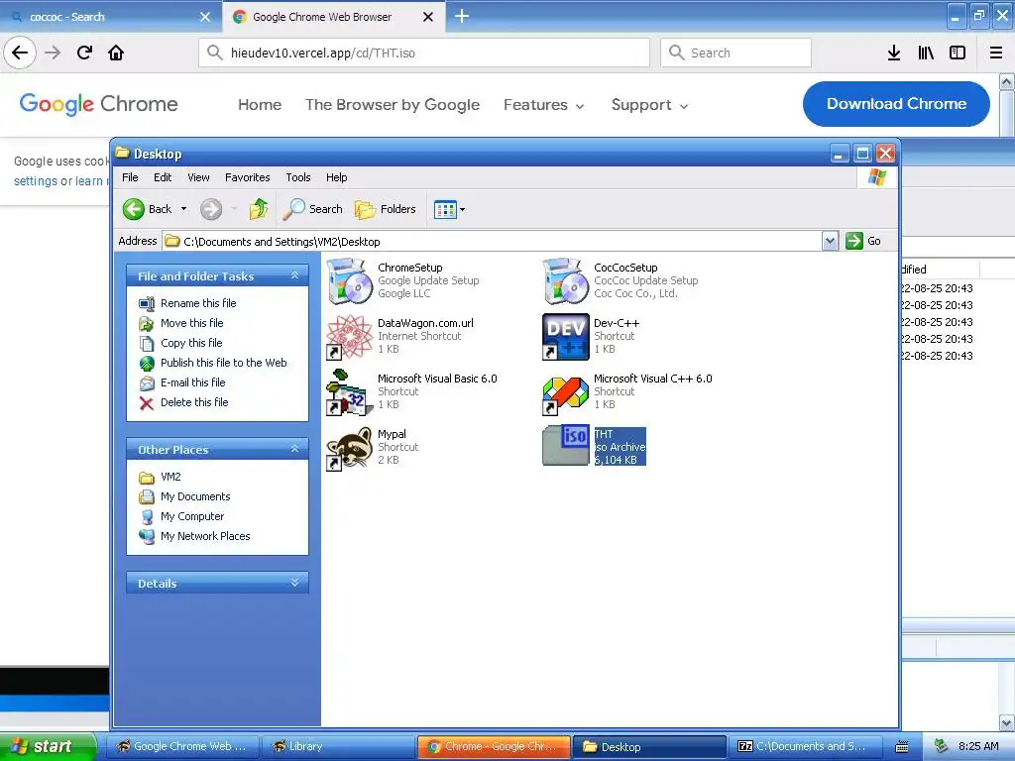Image resolution: width=1015 pixels, height=761 pixels.
Task: Click The Browser by Google link
Action: (x=393, y=105)
